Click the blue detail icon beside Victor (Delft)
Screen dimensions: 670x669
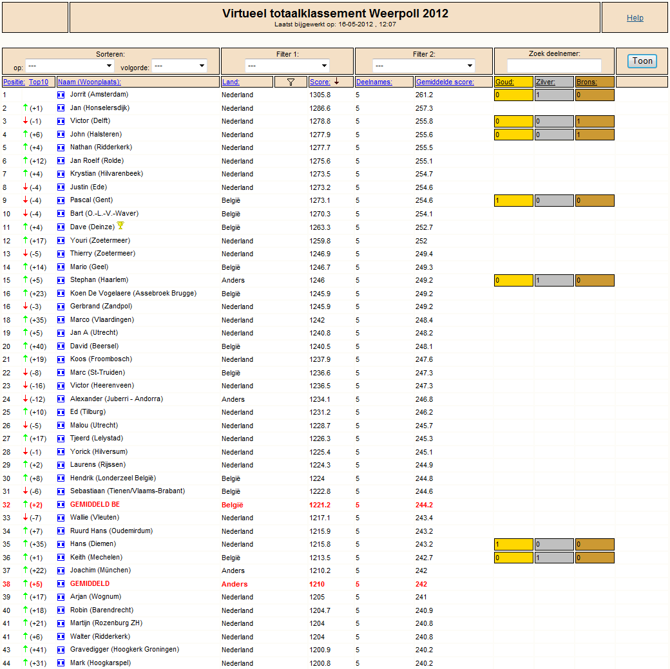point(61,121)
